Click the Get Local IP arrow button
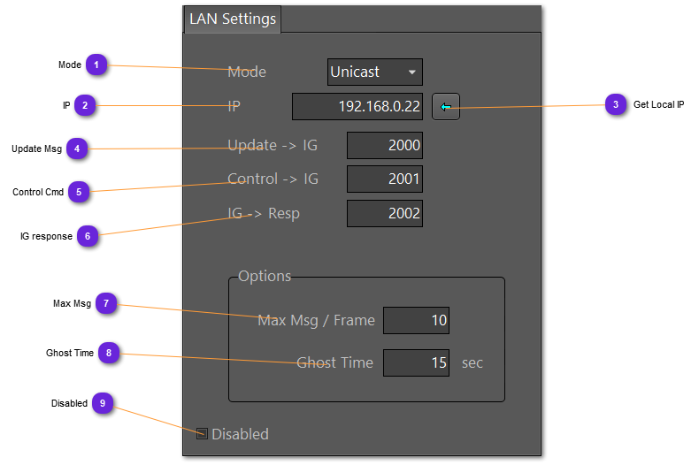The height and width of the screenshot is (465, 699). [446, 107]
